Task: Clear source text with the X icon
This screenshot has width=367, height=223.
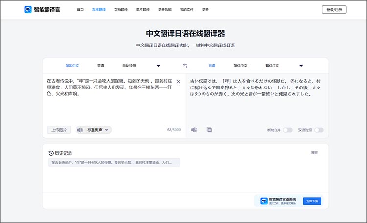Action: coord(178,82)
